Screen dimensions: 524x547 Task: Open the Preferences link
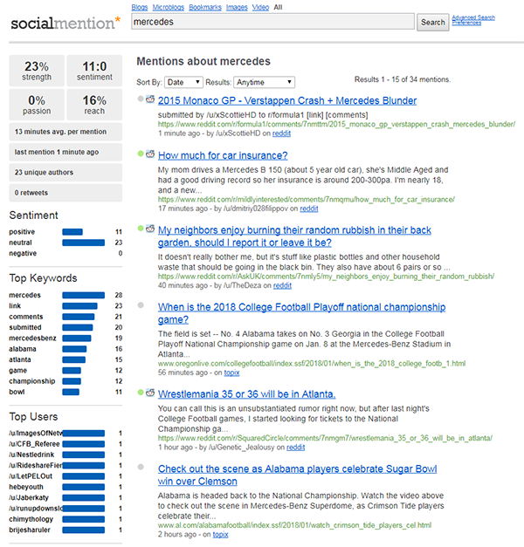(466, 23)
